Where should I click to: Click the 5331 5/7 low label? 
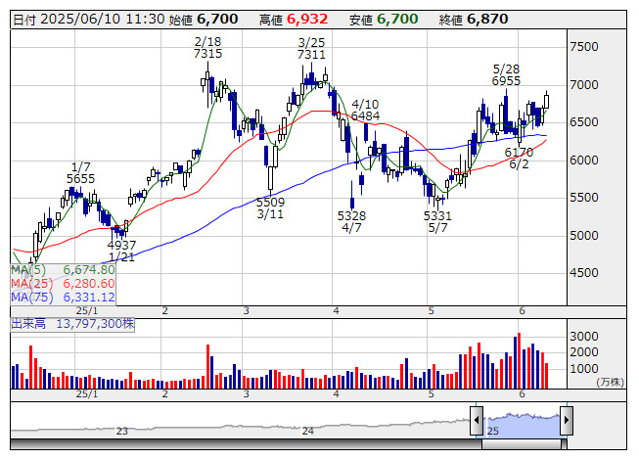[x=437, y=221]
